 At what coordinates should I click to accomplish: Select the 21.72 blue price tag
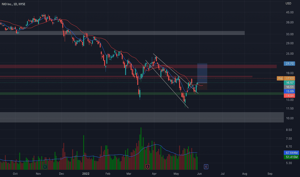point(289,63)
